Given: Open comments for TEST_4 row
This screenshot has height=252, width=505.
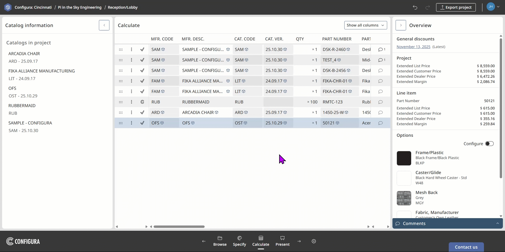Looking at the screenshot, I should coord(382,60).
